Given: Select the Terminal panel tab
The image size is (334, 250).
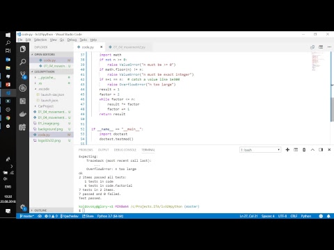Looking at the screenshot, I should pyautogui.click(x=148, y=150).
